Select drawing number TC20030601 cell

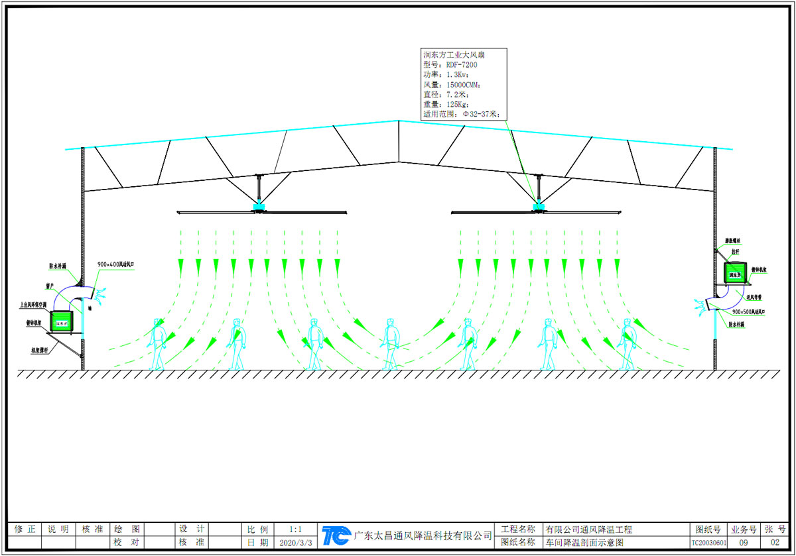point(708,542)
